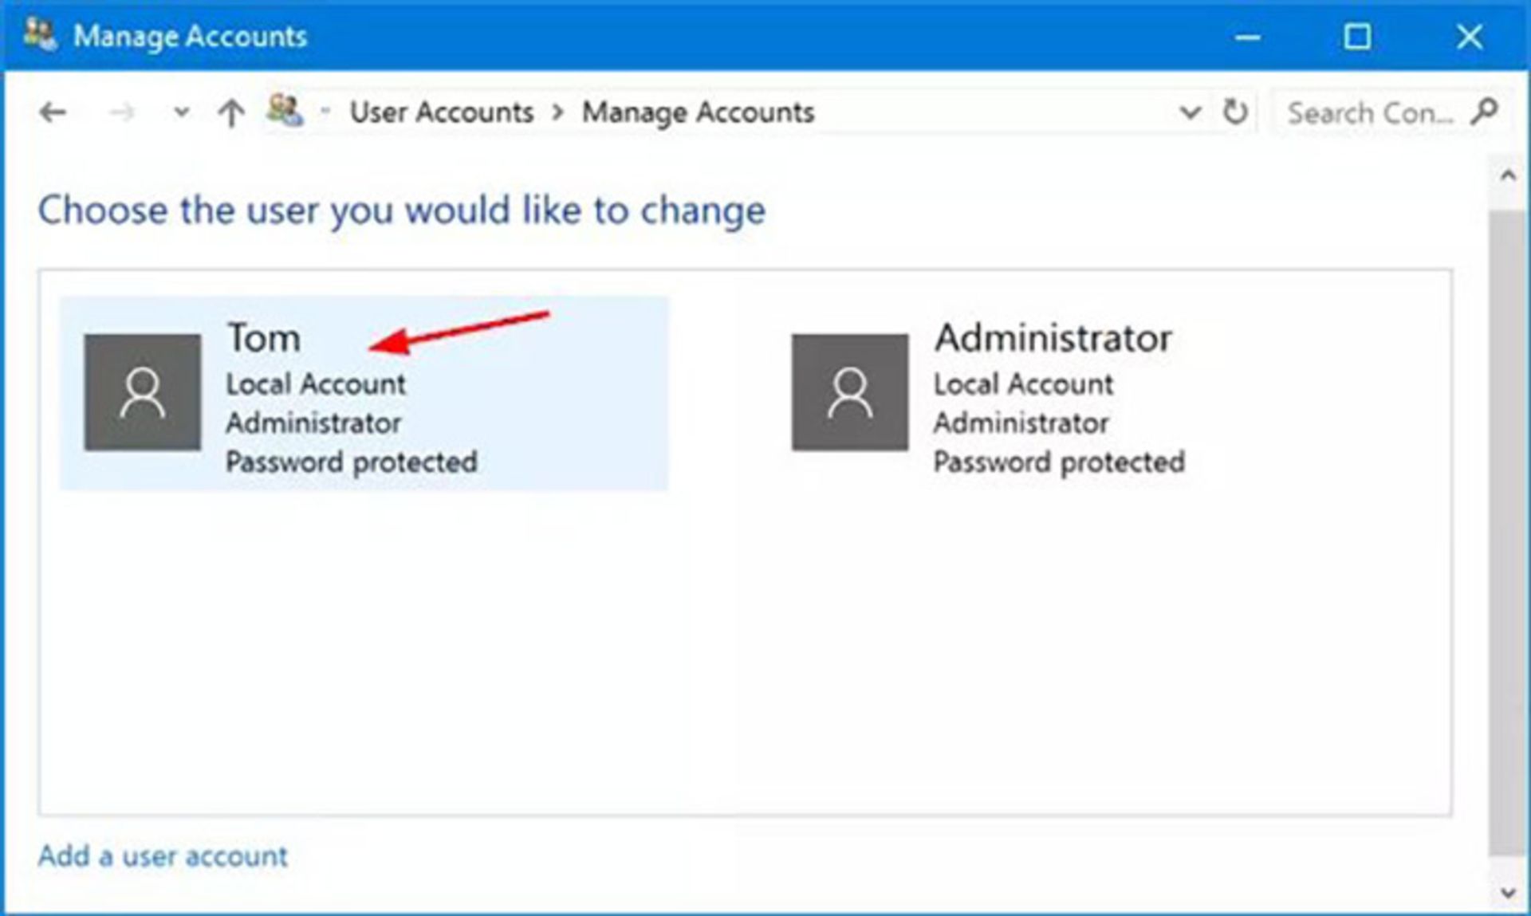Click inside the Search Control Panel field
Screen dimensions: 1531x916
[x=1370, y=113]
